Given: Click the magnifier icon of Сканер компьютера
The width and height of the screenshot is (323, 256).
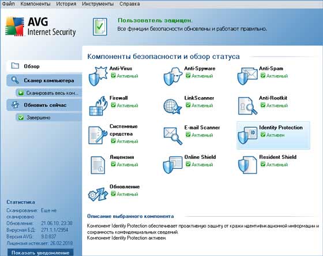Looking at the screenshot, I should tap(15, 80).
